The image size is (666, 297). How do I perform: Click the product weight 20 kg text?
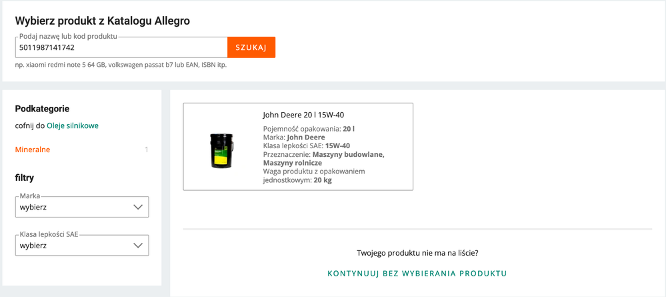click(323, 180)
